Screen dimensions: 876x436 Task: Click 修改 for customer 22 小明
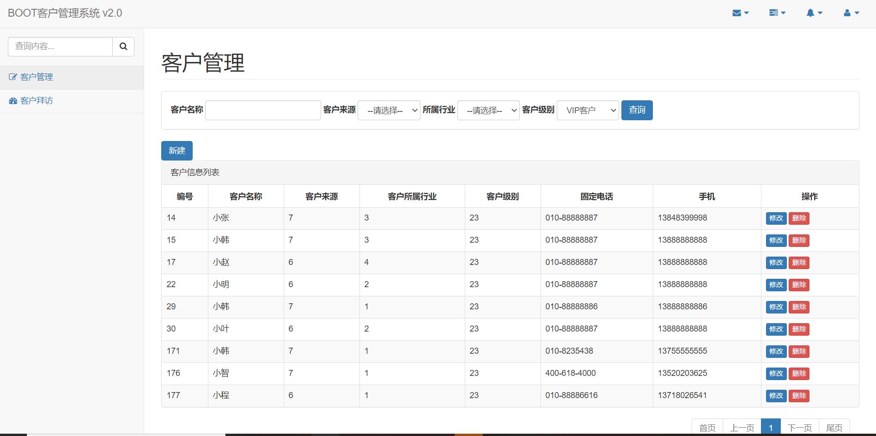coord(776,285)
